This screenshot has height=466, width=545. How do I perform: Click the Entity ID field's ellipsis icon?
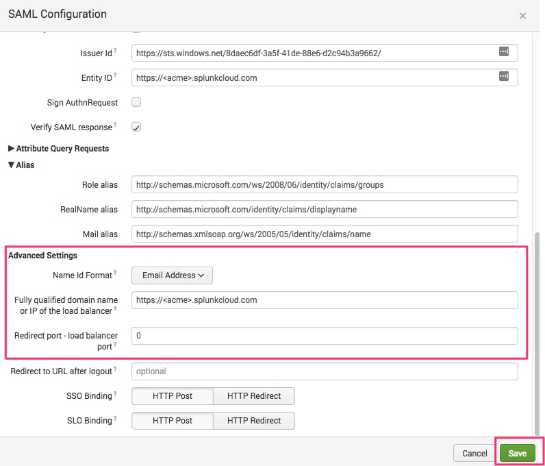(504, 76)
